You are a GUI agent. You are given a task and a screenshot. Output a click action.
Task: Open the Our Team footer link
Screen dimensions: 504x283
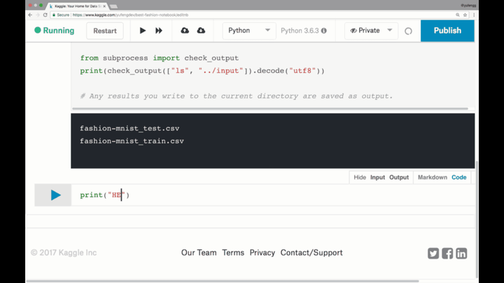point(199,252)
